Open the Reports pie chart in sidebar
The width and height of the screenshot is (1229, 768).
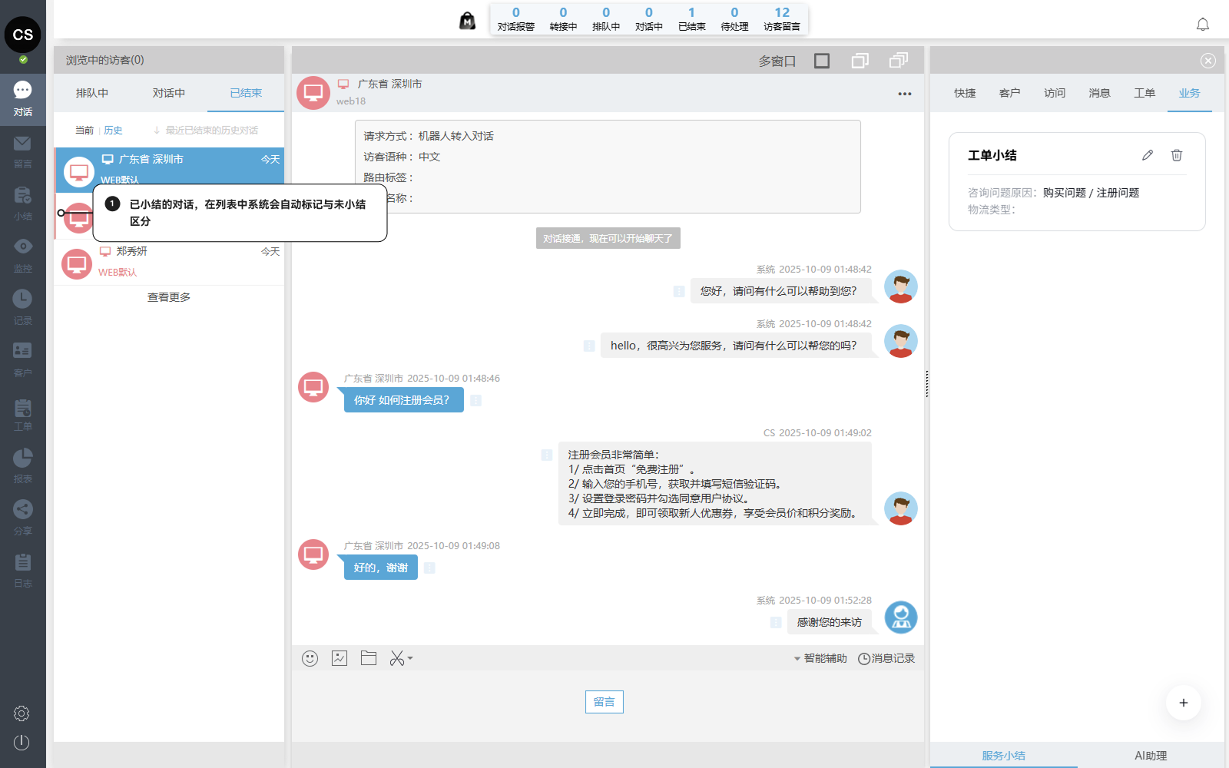click(23, 465)
